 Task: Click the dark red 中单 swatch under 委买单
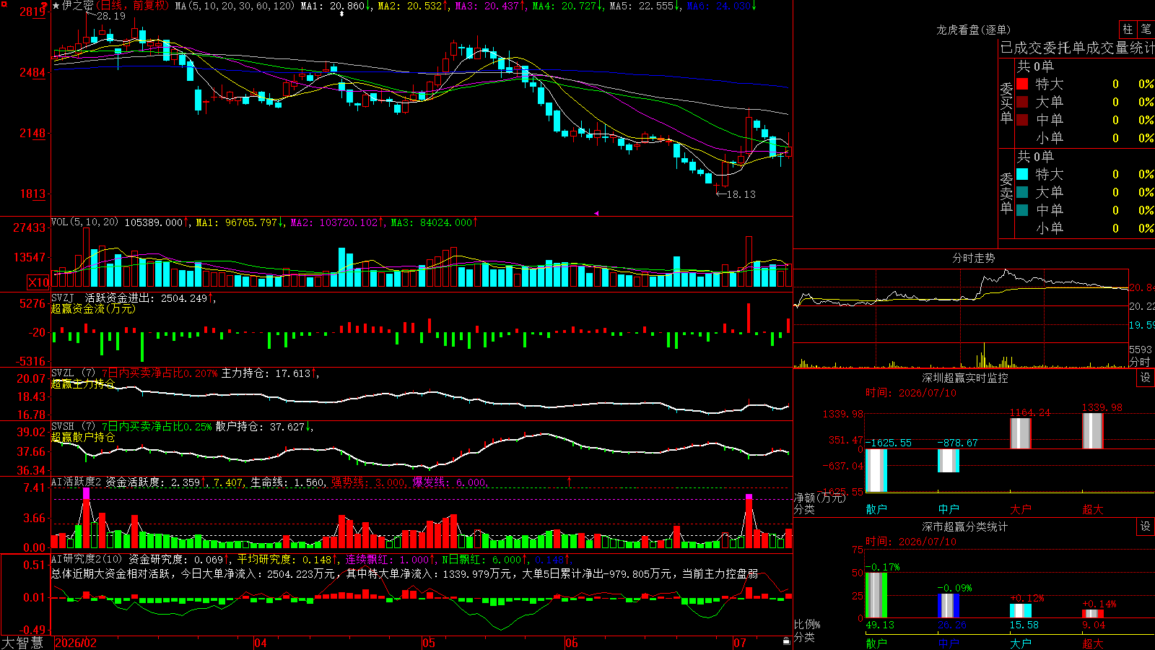(1022, 119)
